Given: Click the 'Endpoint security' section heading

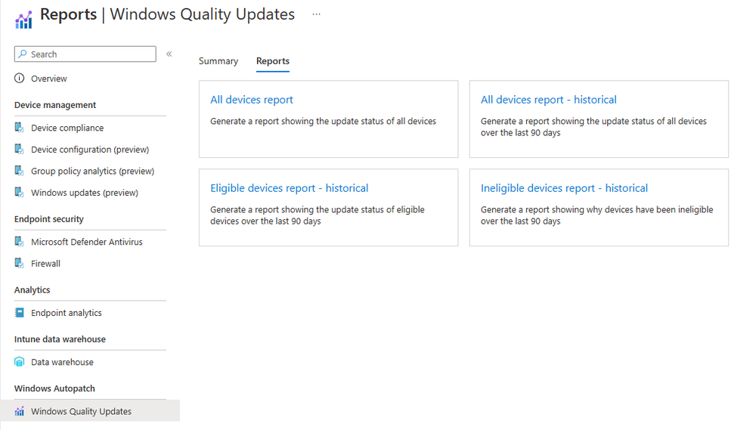Looking at the screenshot, I should click(48, 219).
